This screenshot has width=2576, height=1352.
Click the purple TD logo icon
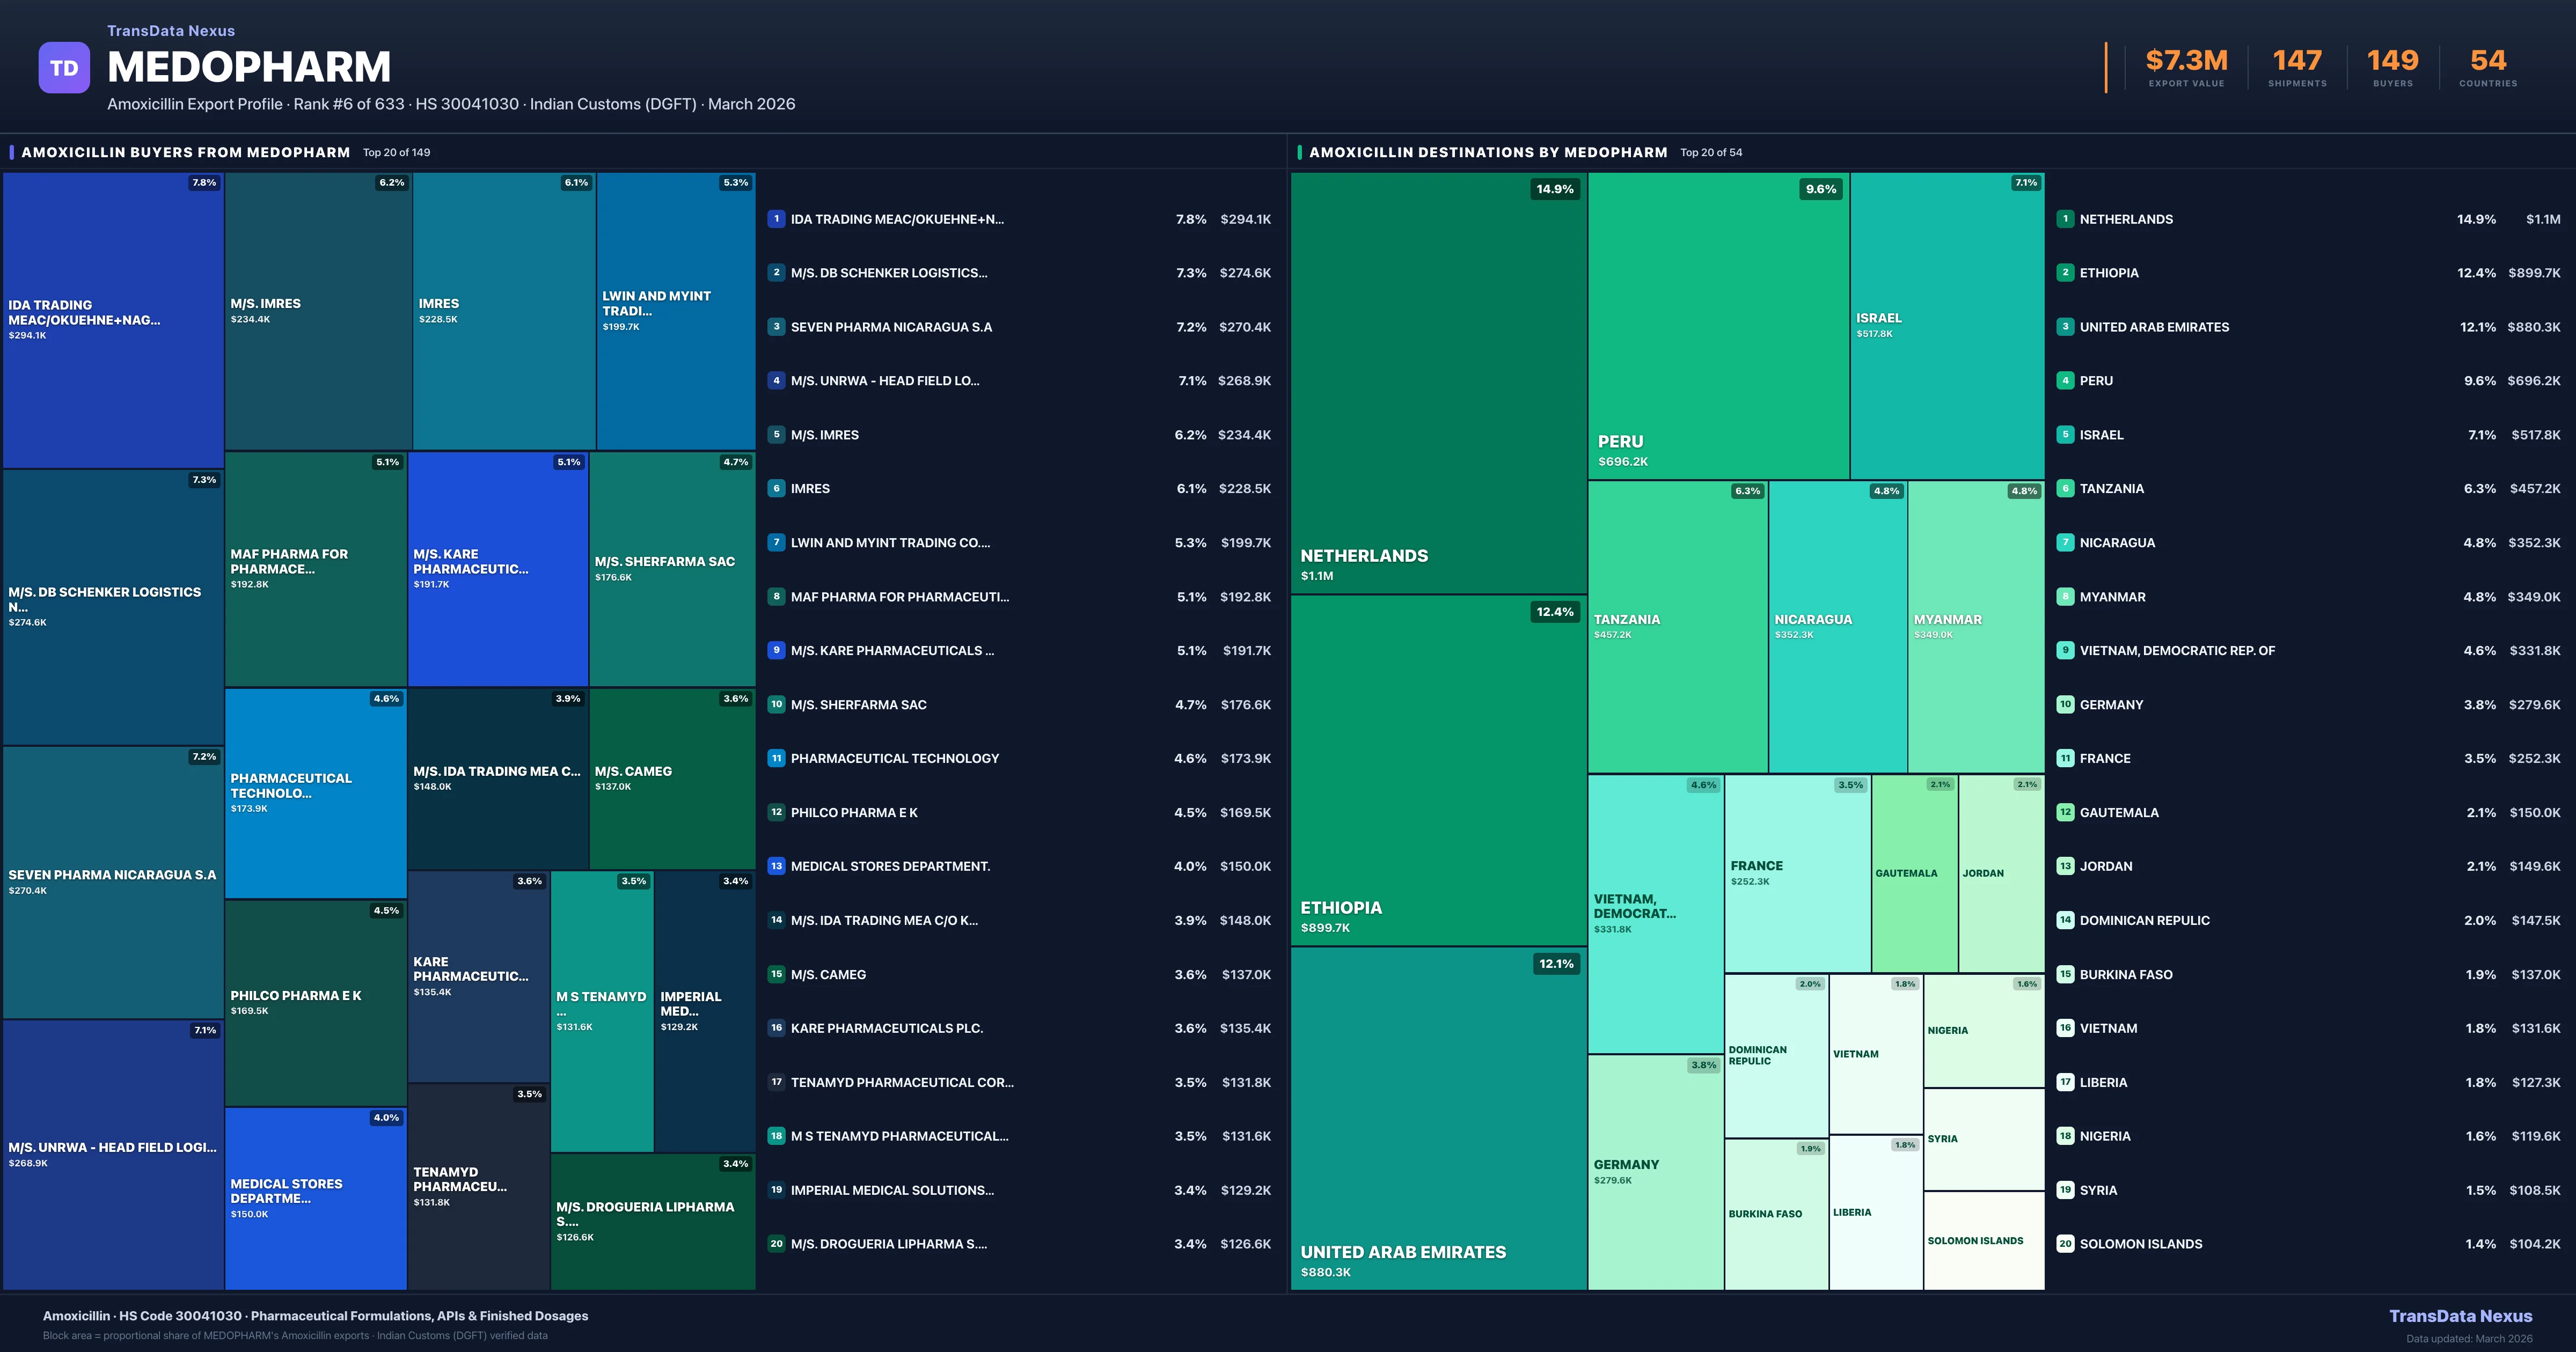click(x=64, y=68)
